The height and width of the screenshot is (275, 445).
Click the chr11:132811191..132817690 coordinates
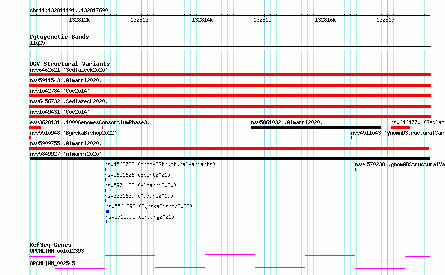pos(69,11)
